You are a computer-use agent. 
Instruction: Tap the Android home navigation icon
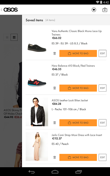(x=55, y=172)
